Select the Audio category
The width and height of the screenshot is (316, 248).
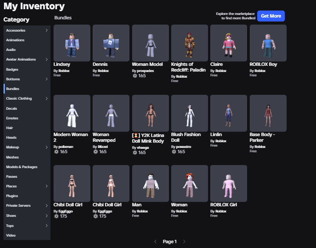pyautogui.click(x=27, y=50)
